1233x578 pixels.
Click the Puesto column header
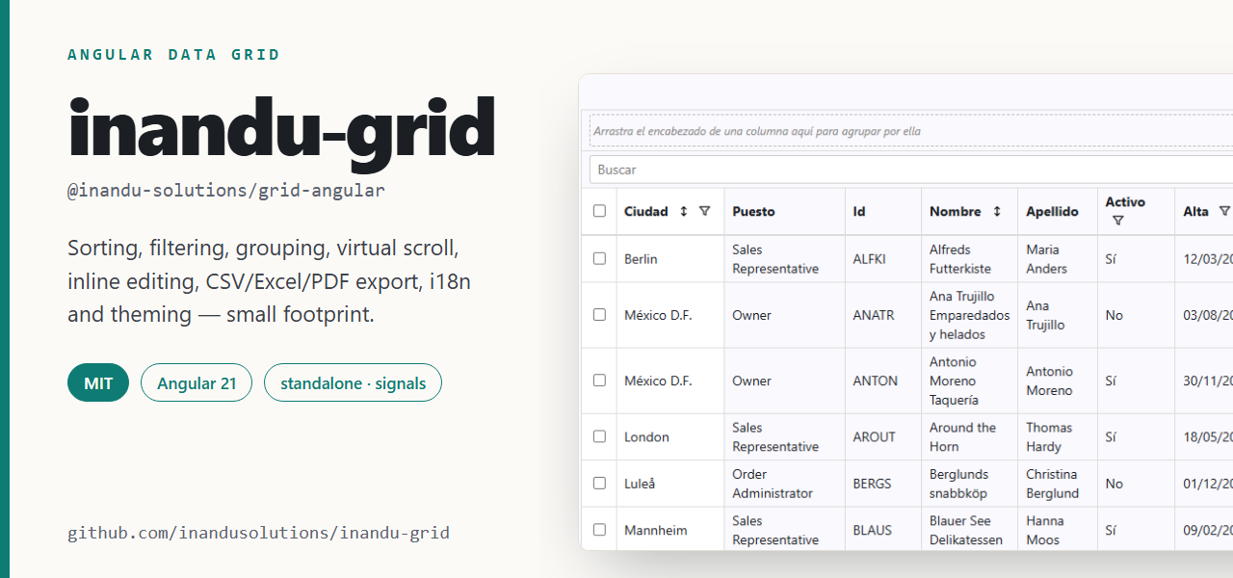tap(784, 211)
